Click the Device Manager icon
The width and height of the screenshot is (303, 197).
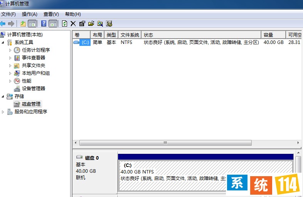click(x=17, y=89)
